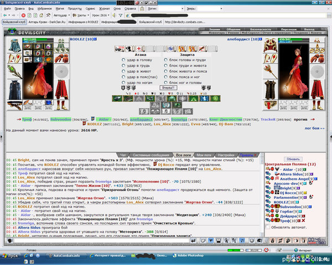Open the 'лог боя' link
This screenshot has width=332, height=265.
click(x=314, y=128)
